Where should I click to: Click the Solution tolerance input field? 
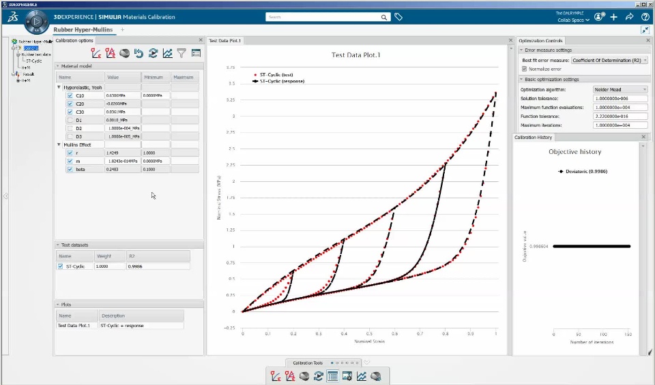pyautogui.click(x=620, y=98)
